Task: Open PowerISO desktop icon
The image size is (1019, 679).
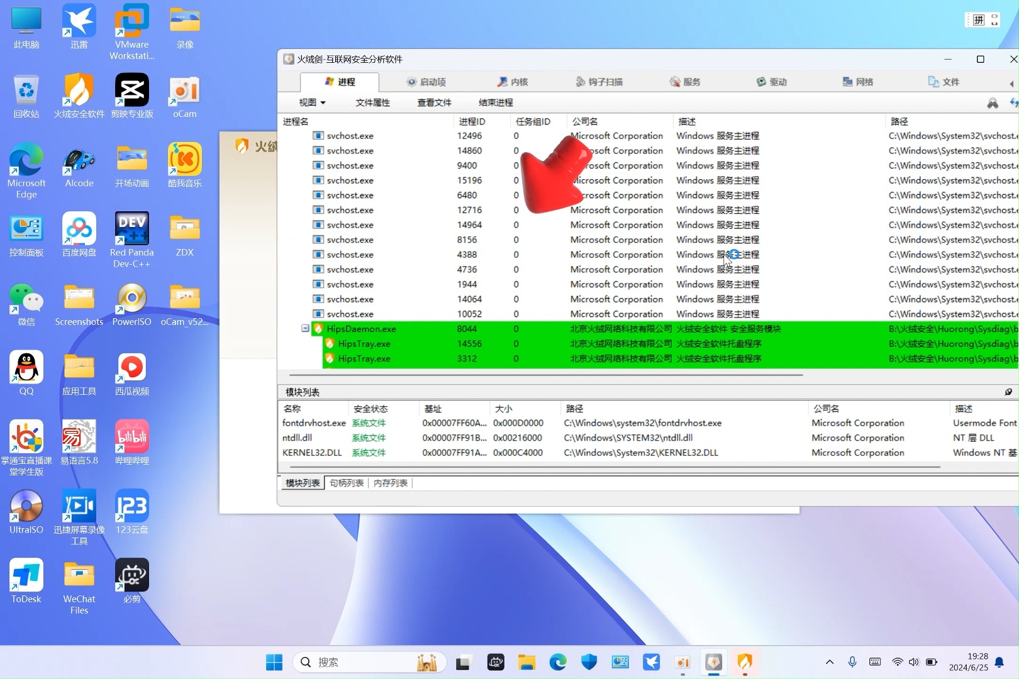Action: click(132, 304)
